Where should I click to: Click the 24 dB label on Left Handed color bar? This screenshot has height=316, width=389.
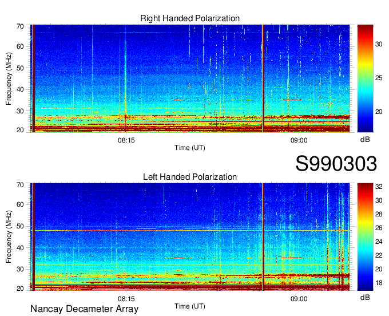(379, 242)
